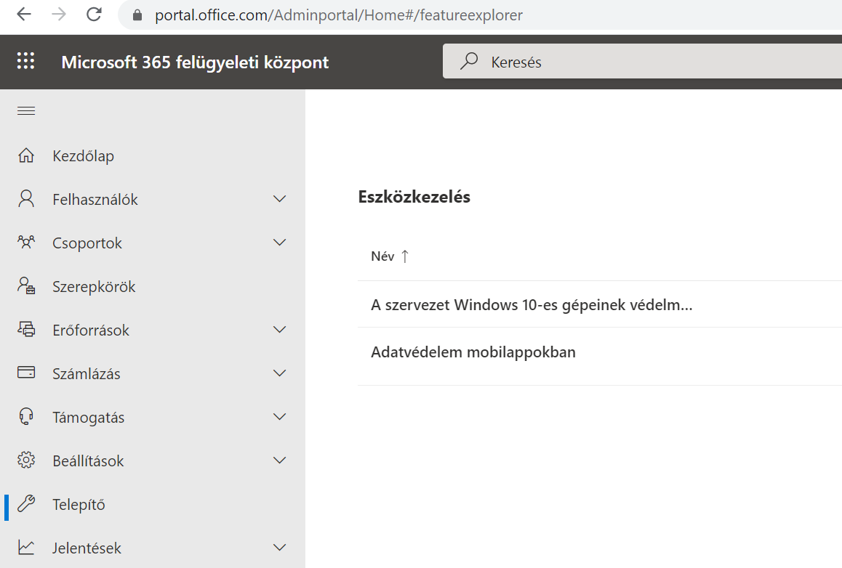
Task: Expand the Támogatás chevron
Action: click(x=279, y=416)
